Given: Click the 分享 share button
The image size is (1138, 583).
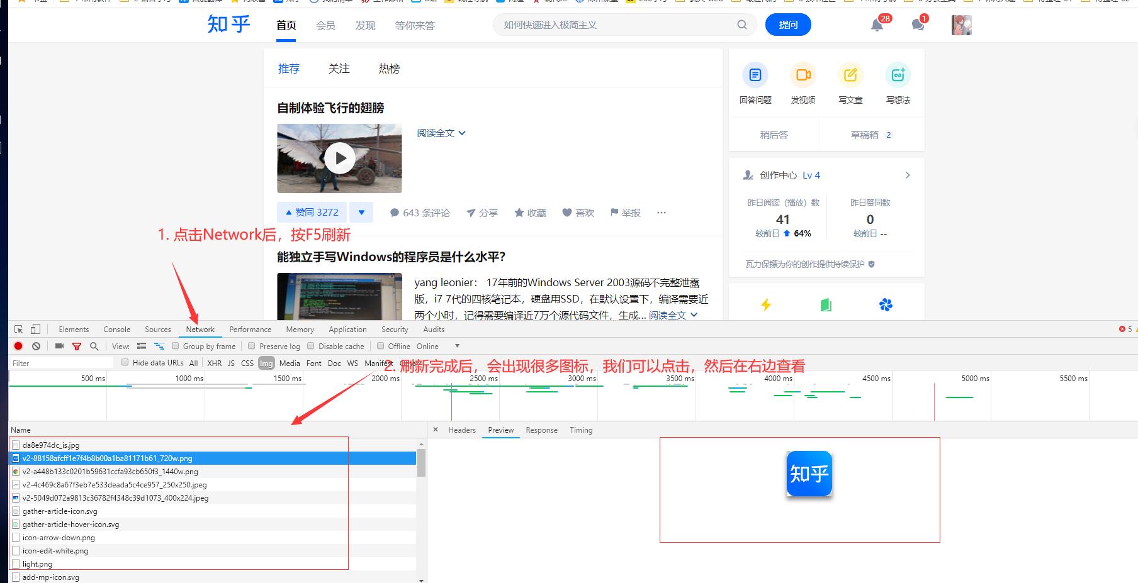Looking at the screenshot, I should click(x=482, y=213).
